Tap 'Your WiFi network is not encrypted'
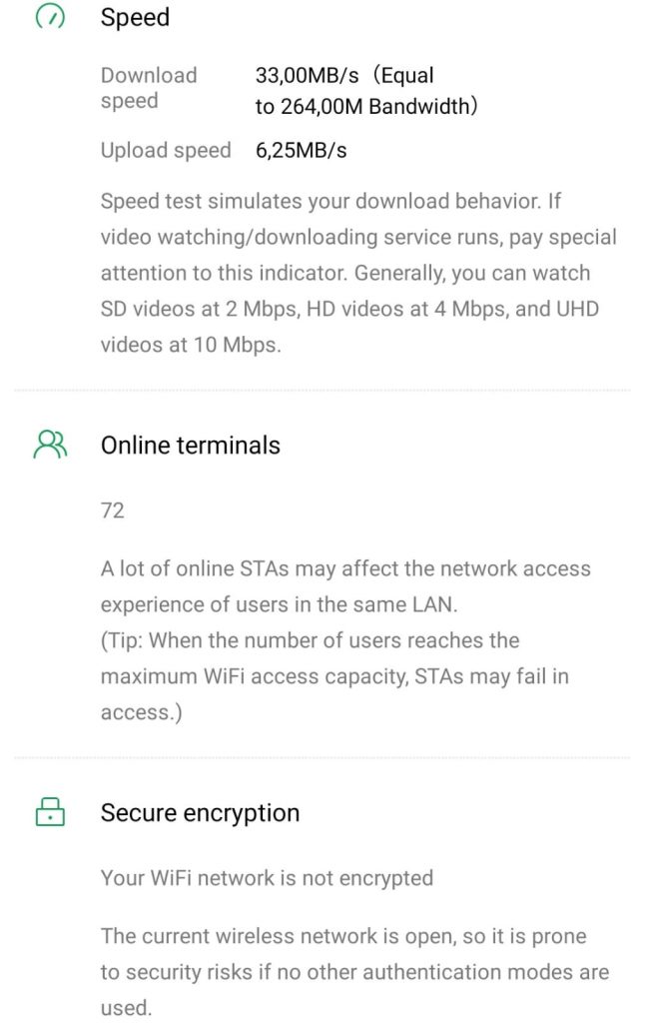This screenshot has height=1023, width=646. click(x=267, y=879)
